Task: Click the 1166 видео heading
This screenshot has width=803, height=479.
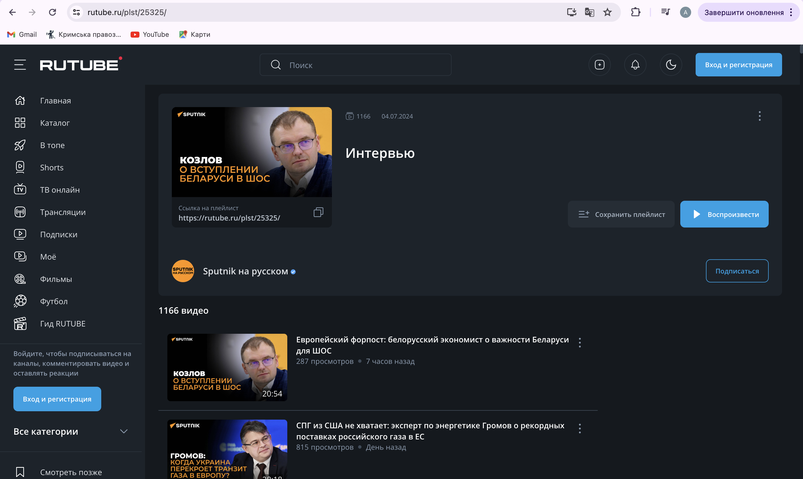Action: 184,311
